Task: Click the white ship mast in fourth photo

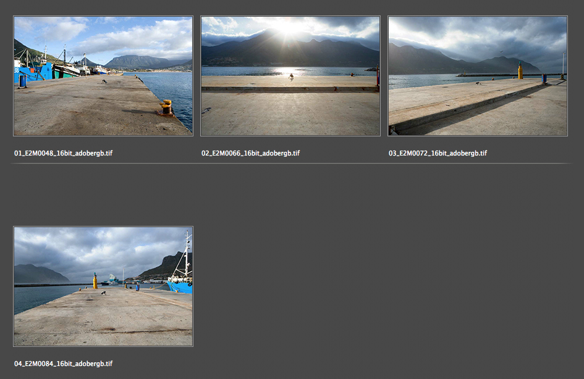Action: [187, 253]
